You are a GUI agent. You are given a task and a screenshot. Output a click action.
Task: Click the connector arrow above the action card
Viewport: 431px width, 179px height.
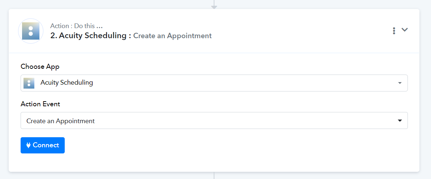click(214, 5)
